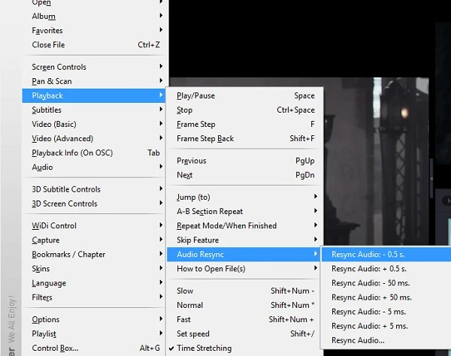Open Resync Audio... dialog
The width and height of the screenshot is (451, 356).
386,340
